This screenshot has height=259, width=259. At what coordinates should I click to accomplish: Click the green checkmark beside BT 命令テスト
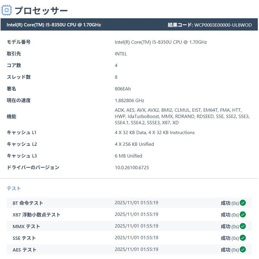(x=242, y=203)
